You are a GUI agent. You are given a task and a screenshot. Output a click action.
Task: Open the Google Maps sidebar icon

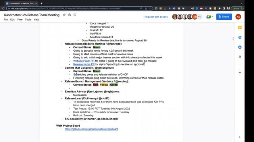pyautogui.click(x=240, y=57)
